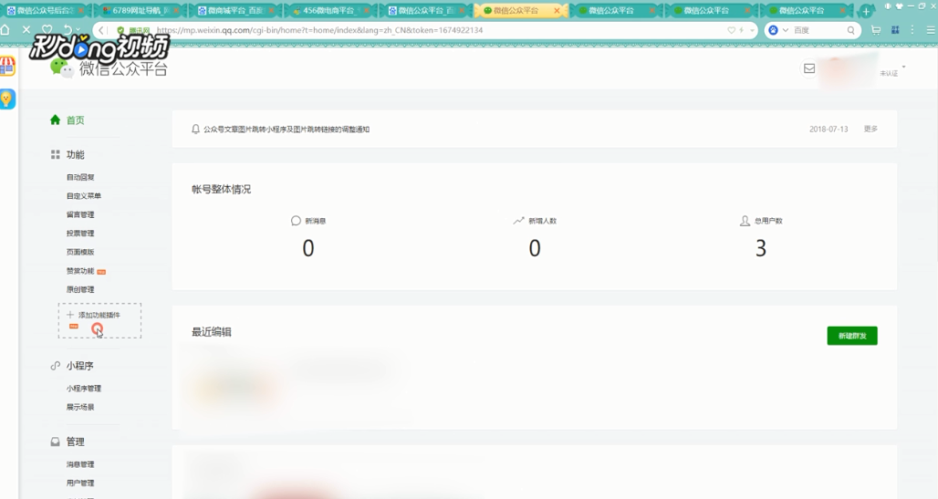Screen dimensions: 938x499
Task: Click the 新增人数 trend chart icon
Action: [518, 221]
